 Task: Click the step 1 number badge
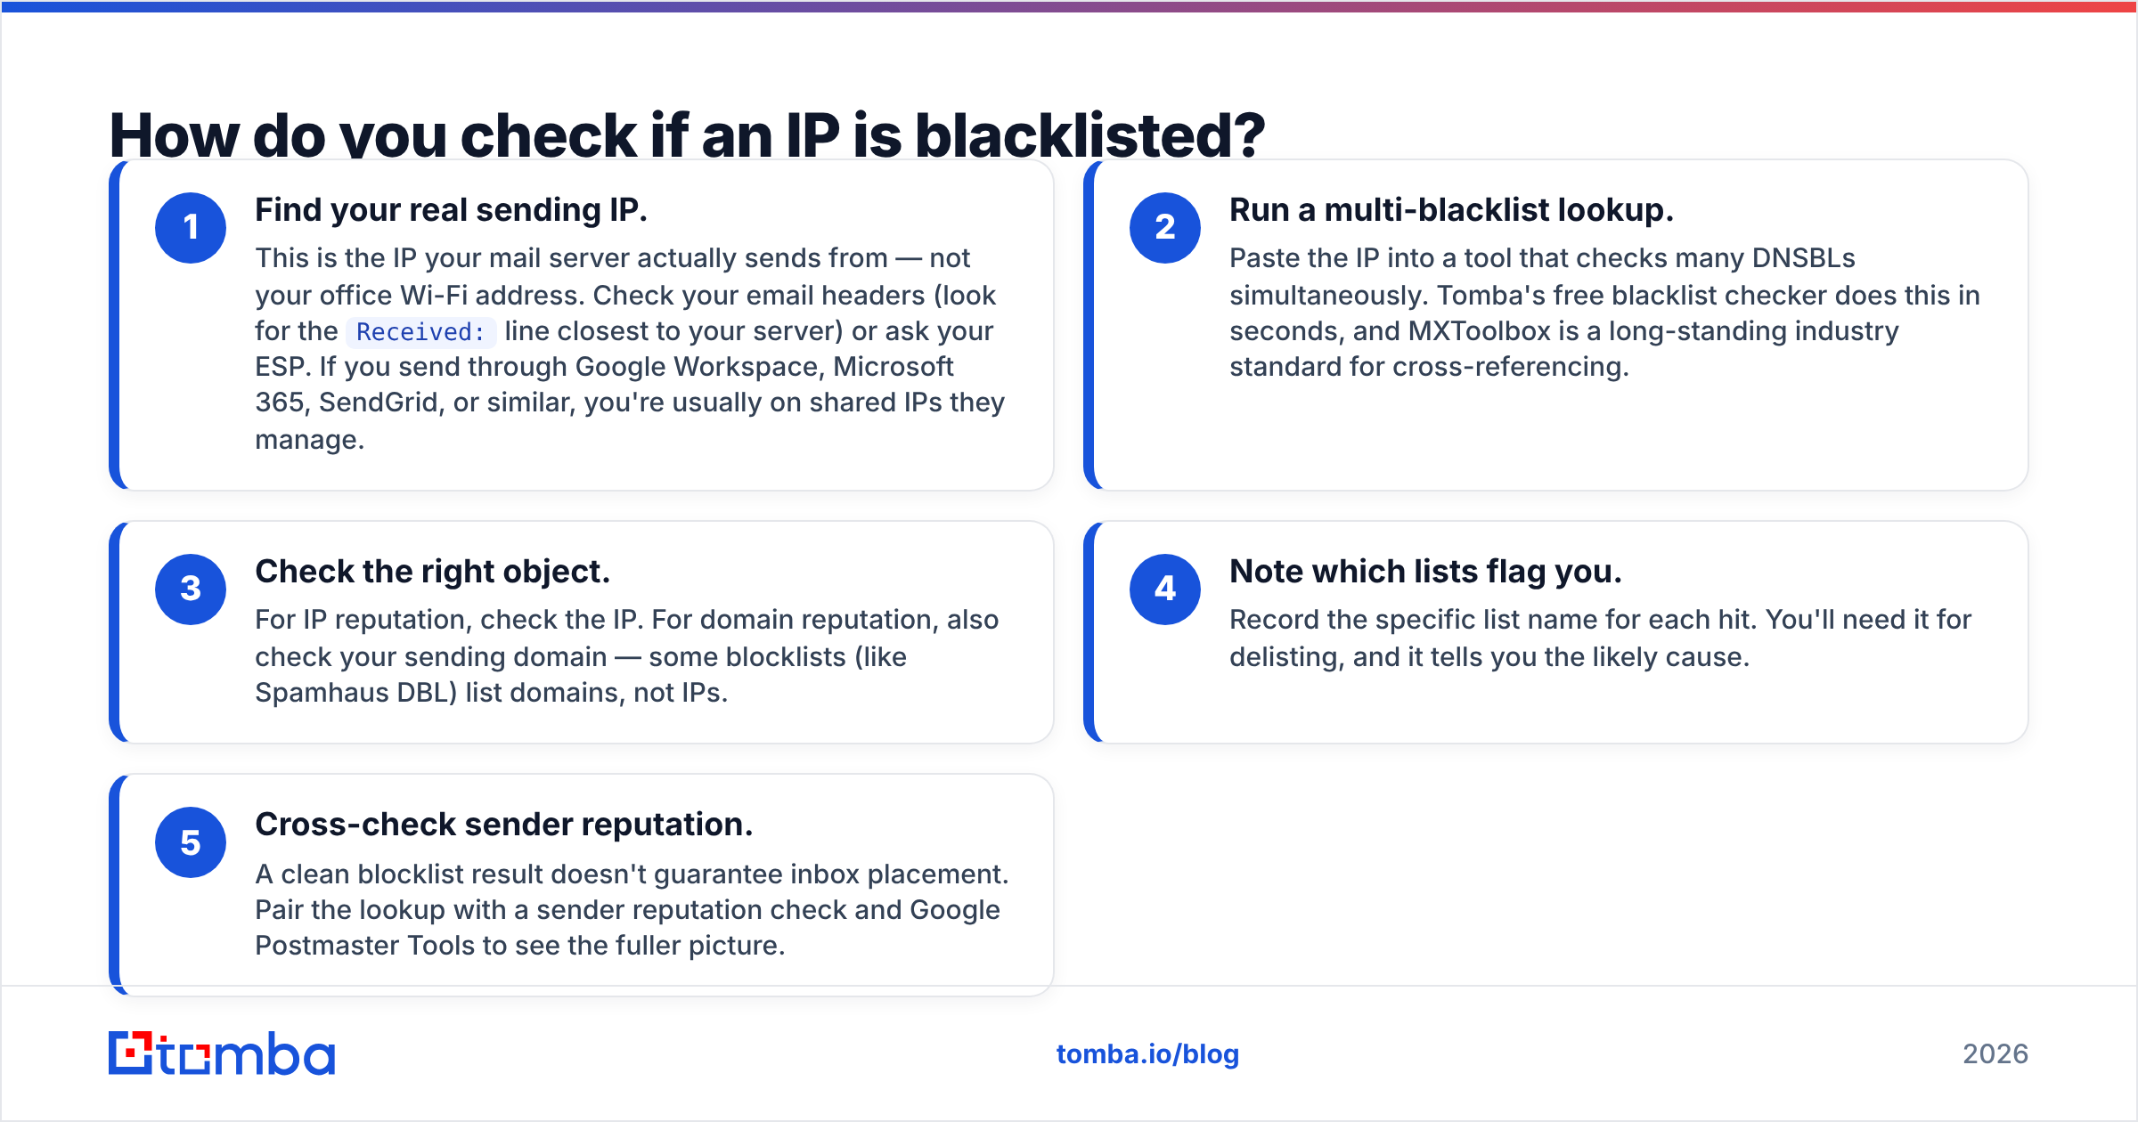(x=191, y=228)
